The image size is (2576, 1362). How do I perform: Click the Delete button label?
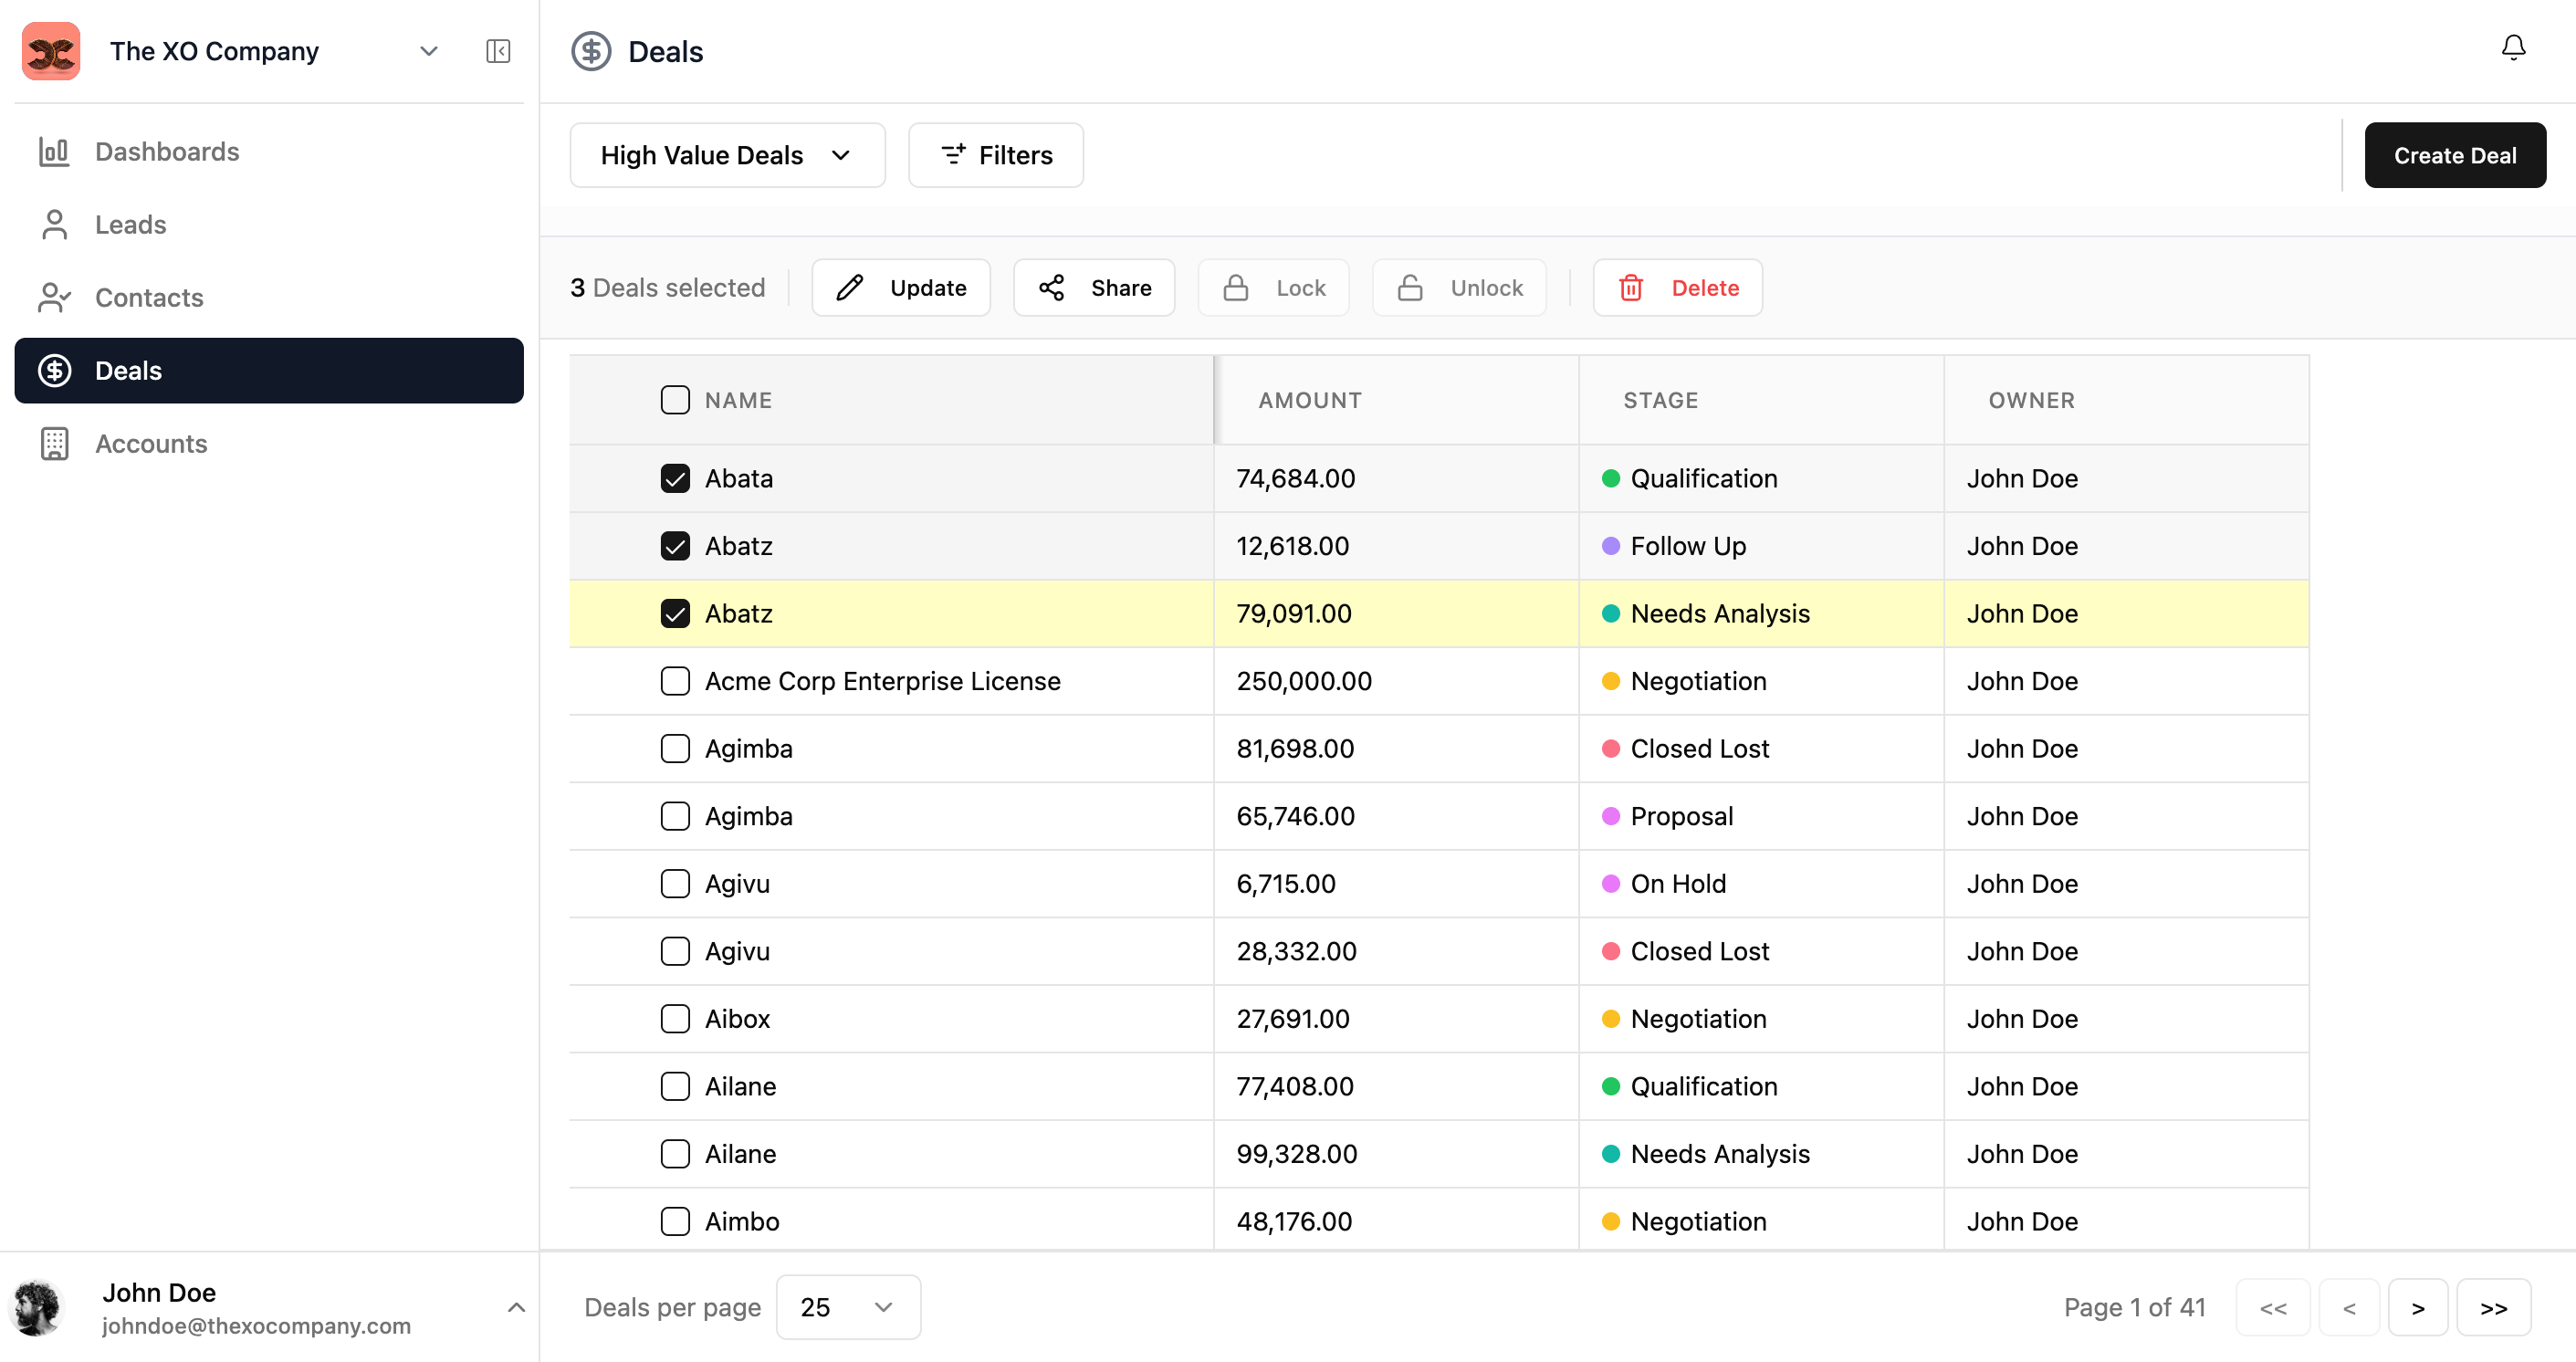pos(1704,288)
